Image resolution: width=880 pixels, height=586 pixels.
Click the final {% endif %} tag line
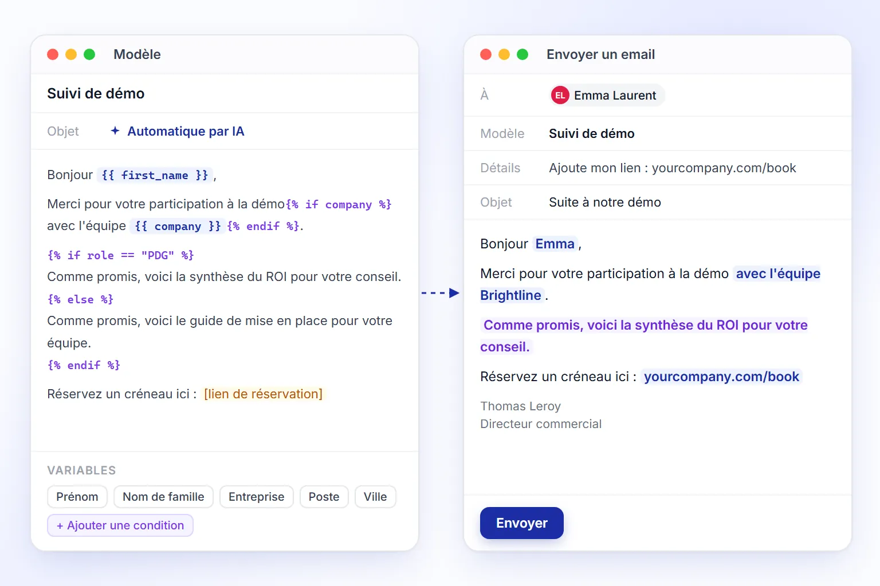pyautogui.click(x=84, y=365)
